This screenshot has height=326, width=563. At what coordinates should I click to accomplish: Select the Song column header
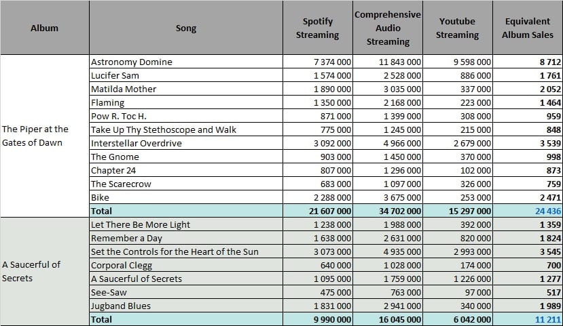pos(186,28)
